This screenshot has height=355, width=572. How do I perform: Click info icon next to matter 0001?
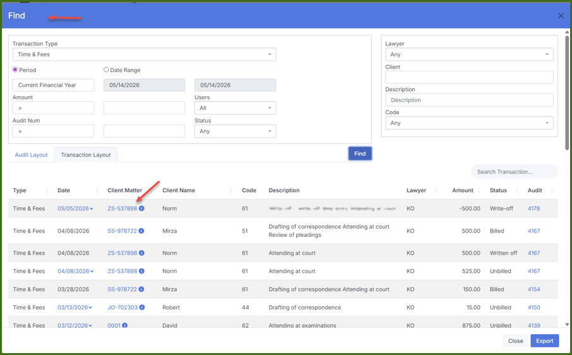click(125, 325)
